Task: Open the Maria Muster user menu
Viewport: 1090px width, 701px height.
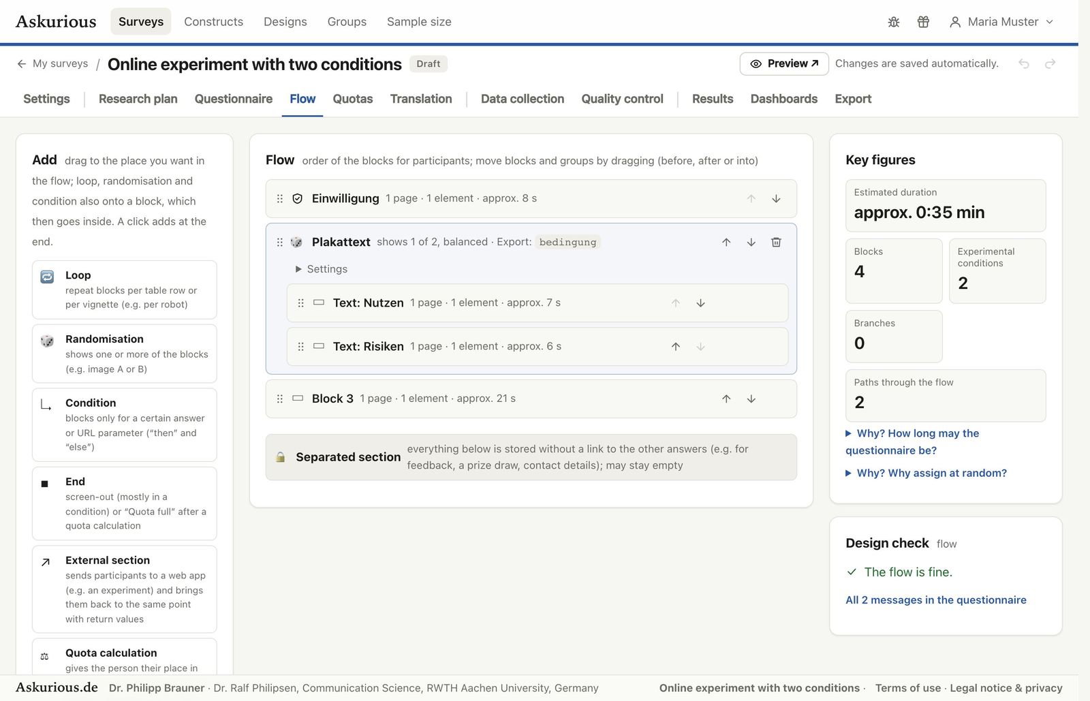Action: (x=1001, y=22)
